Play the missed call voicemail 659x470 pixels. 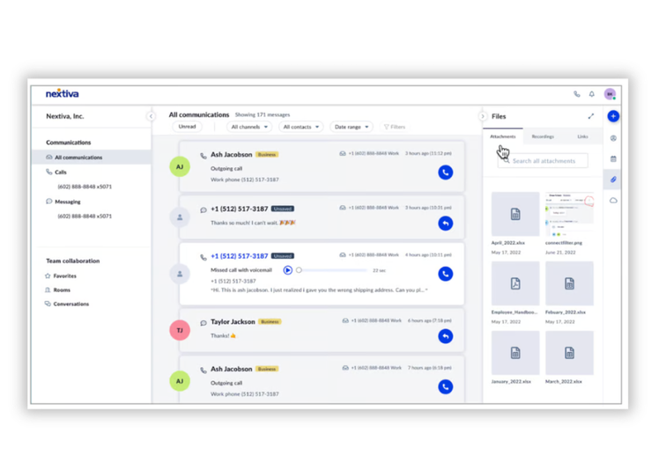[x=287, y=270]
